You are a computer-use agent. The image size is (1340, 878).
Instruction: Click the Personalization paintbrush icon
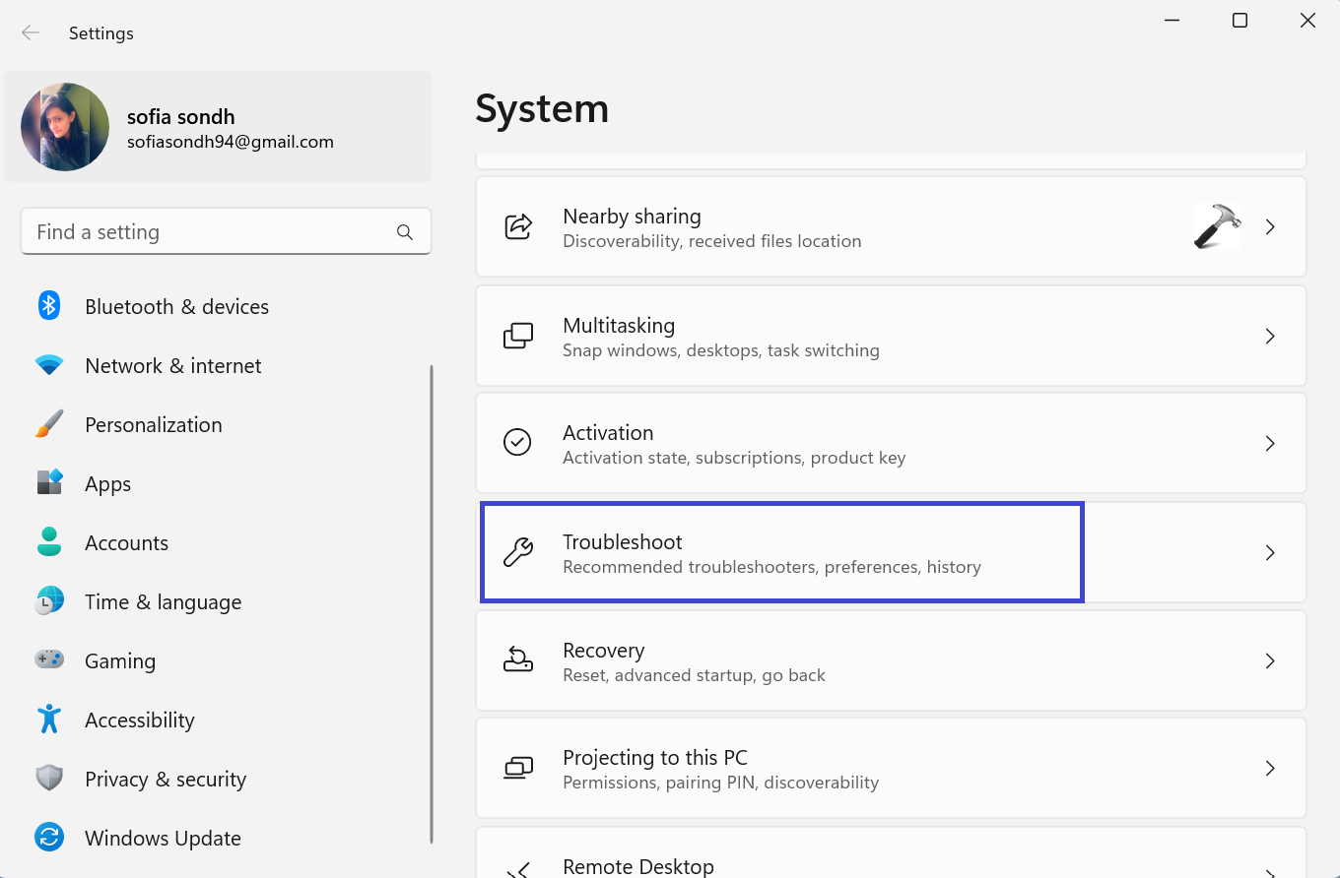[49, 424]
